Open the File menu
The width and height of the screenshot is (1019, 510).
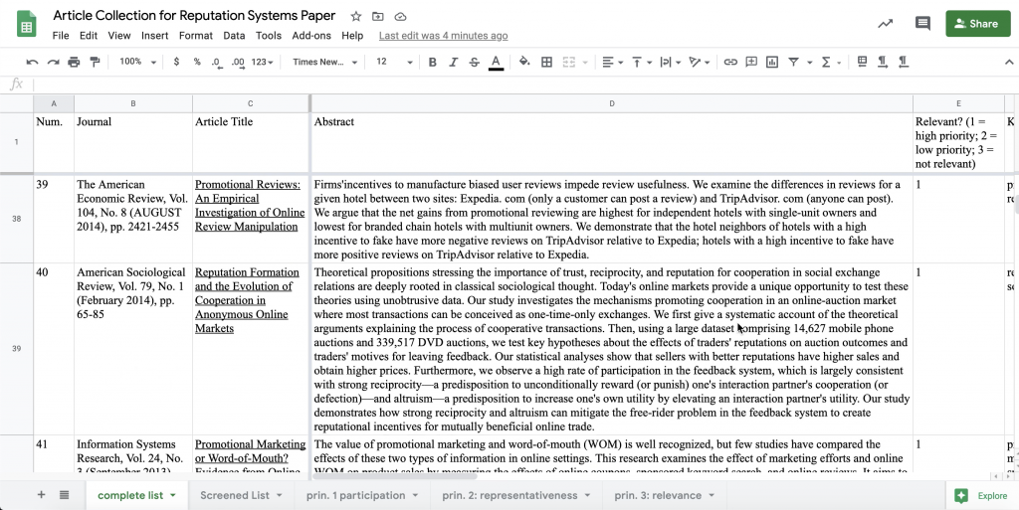click(x=61, y=36)
